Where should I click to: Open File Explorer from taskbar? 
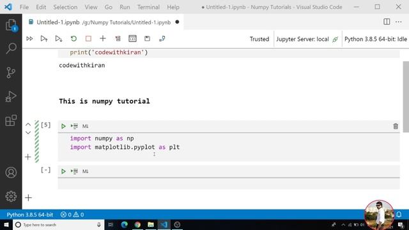[151, 224]
